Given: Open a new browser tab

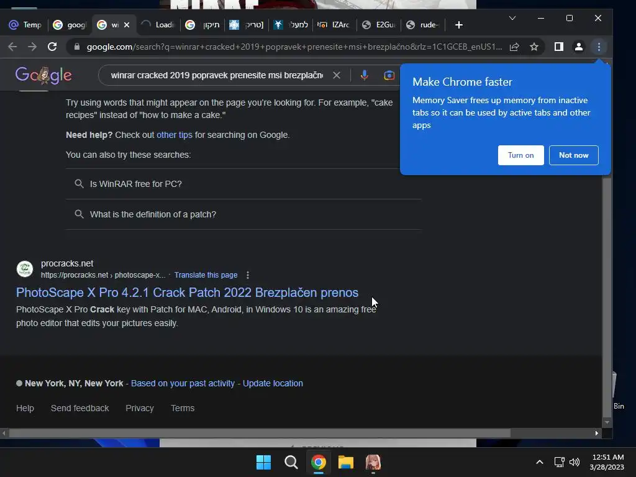Looking at the screenshot, I should (459, 25).
